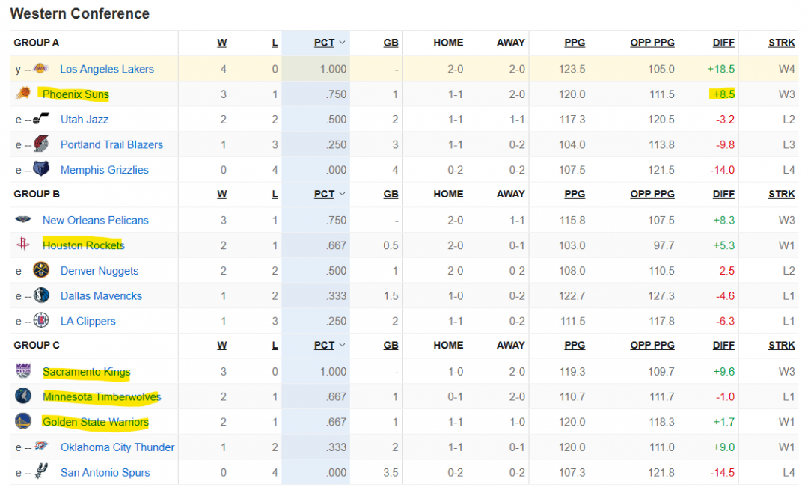Open the New Orleans Pelicans link
Screen dimensions: 808x487
[x=95, y=221]
